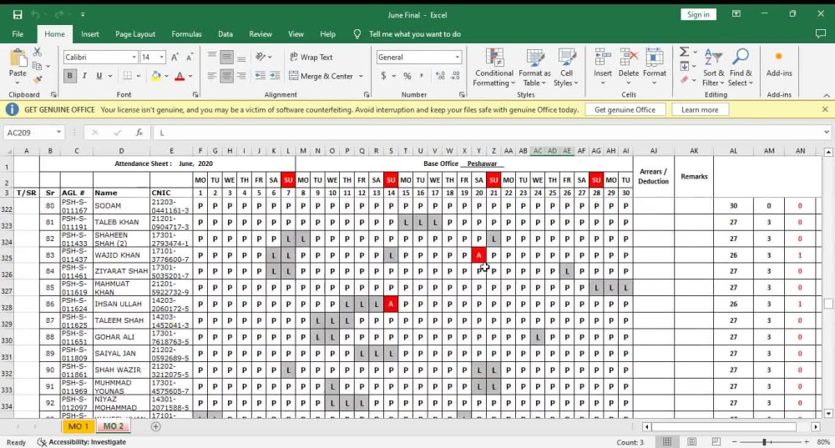Screen dimensions: 835x448
Task: Expand the Name Box dropdown arrow
Action: 58,133
